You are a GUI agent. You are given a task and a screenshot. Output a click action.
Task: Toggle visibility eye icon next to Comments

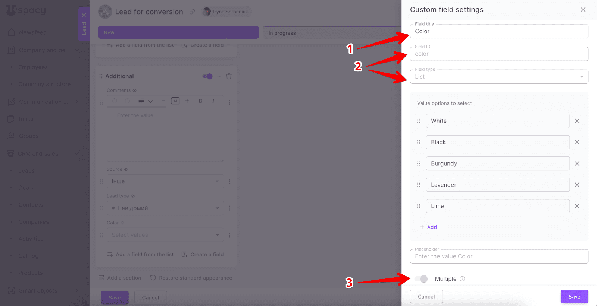(x=135, y=90)
